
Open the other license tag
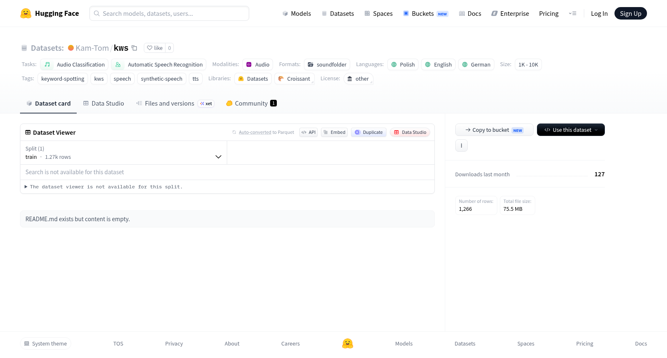(x=358, y=79)
